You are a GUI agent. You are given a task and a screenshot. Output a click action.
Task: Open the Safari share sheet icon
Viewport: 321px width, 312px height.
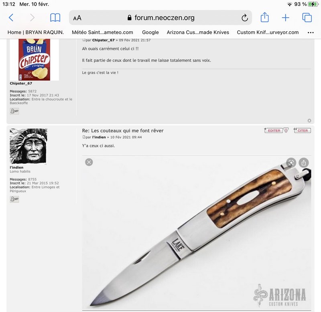264,17
